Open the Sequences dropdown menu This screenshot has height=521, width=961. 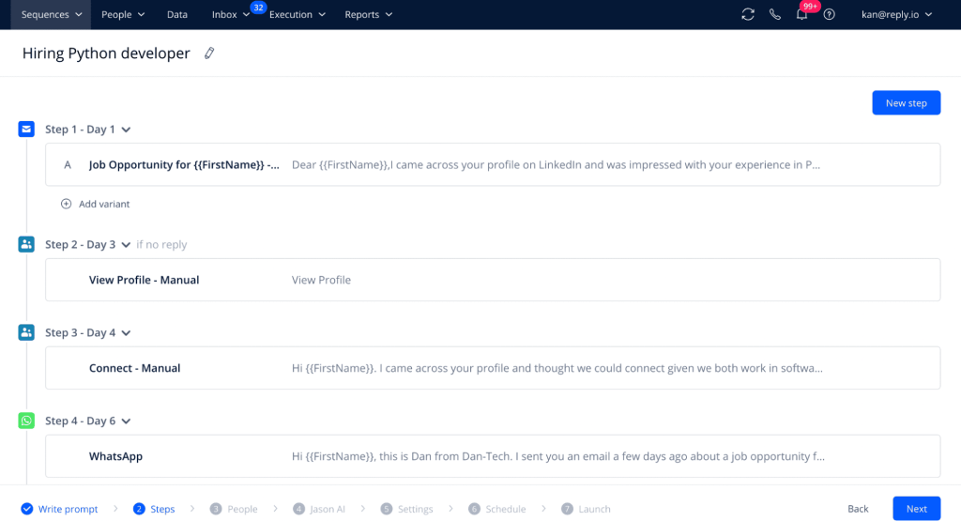[52, 14]
